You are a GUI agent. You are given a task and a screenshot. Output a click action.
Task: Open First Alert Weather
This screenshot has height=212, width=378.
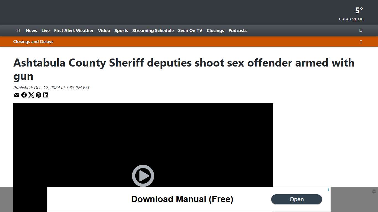click(74, 30)
